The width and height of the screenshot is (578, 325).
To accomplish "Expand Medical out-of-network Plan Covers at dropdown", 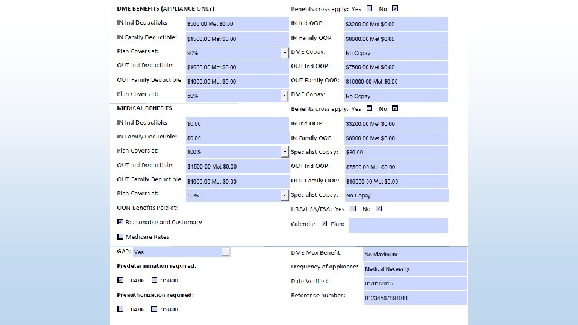I will click(x=285, y=195).
